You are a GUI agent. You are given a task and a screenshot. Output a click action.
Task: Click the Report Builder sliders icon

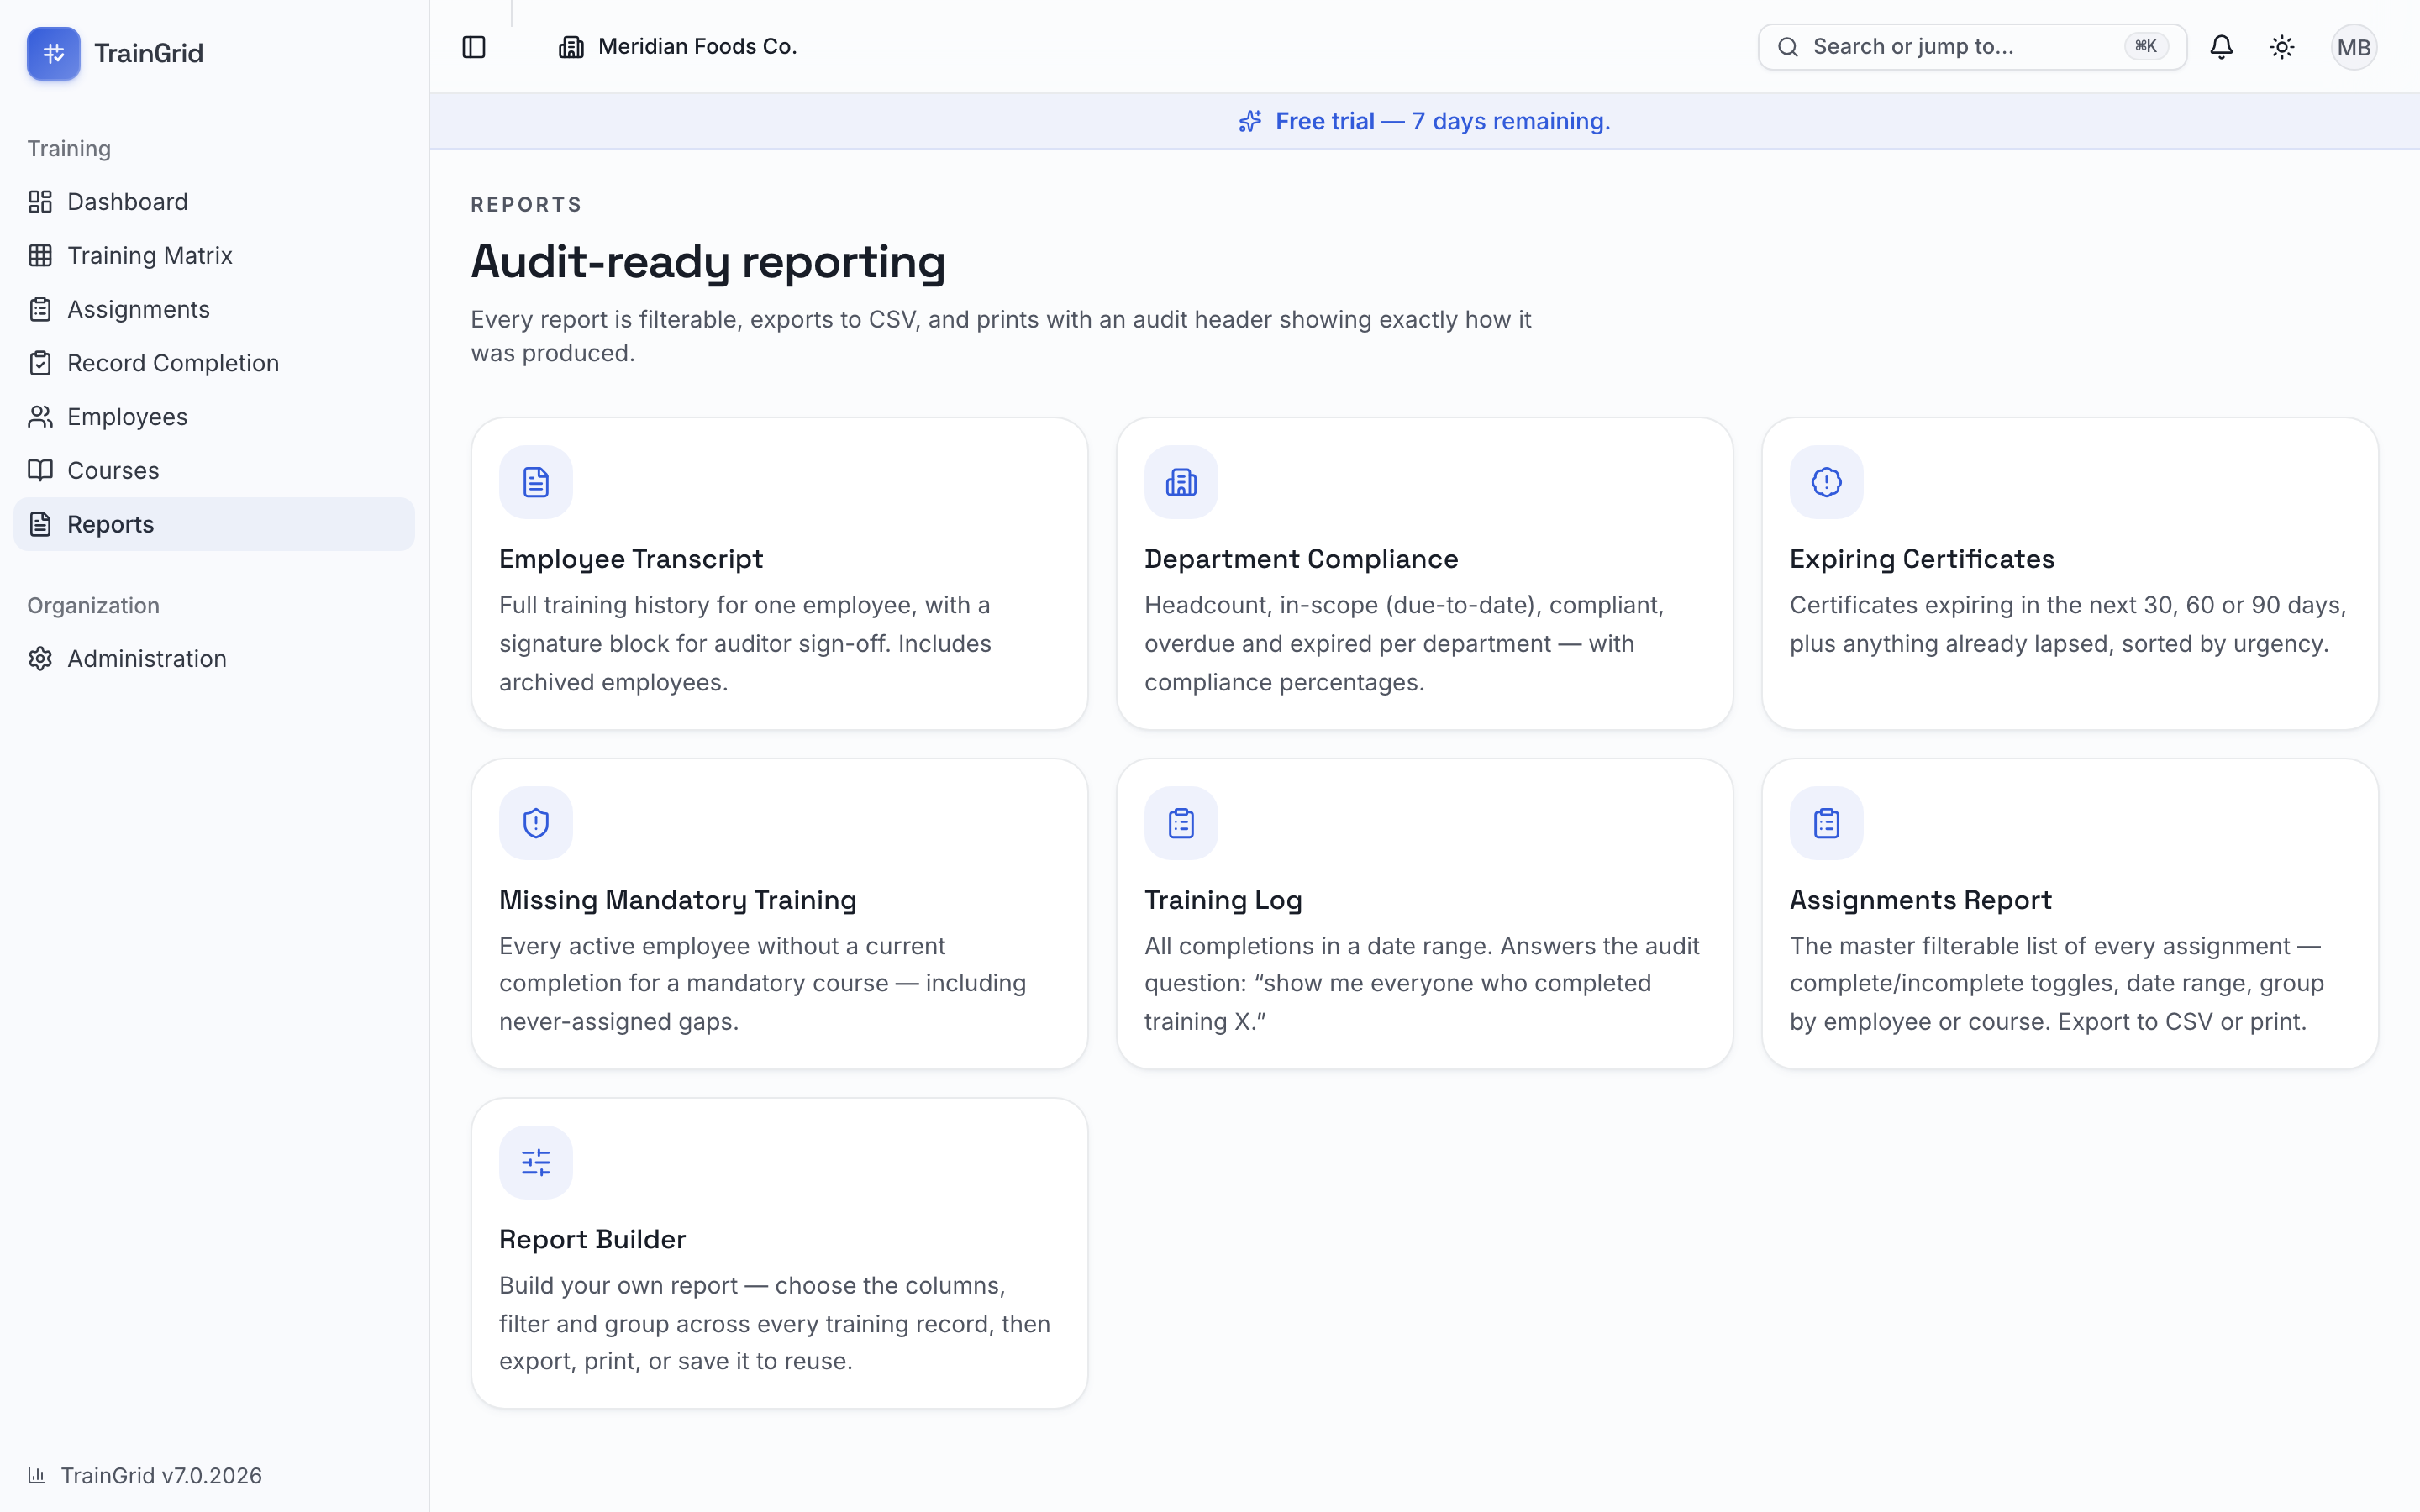point(536,1162)
